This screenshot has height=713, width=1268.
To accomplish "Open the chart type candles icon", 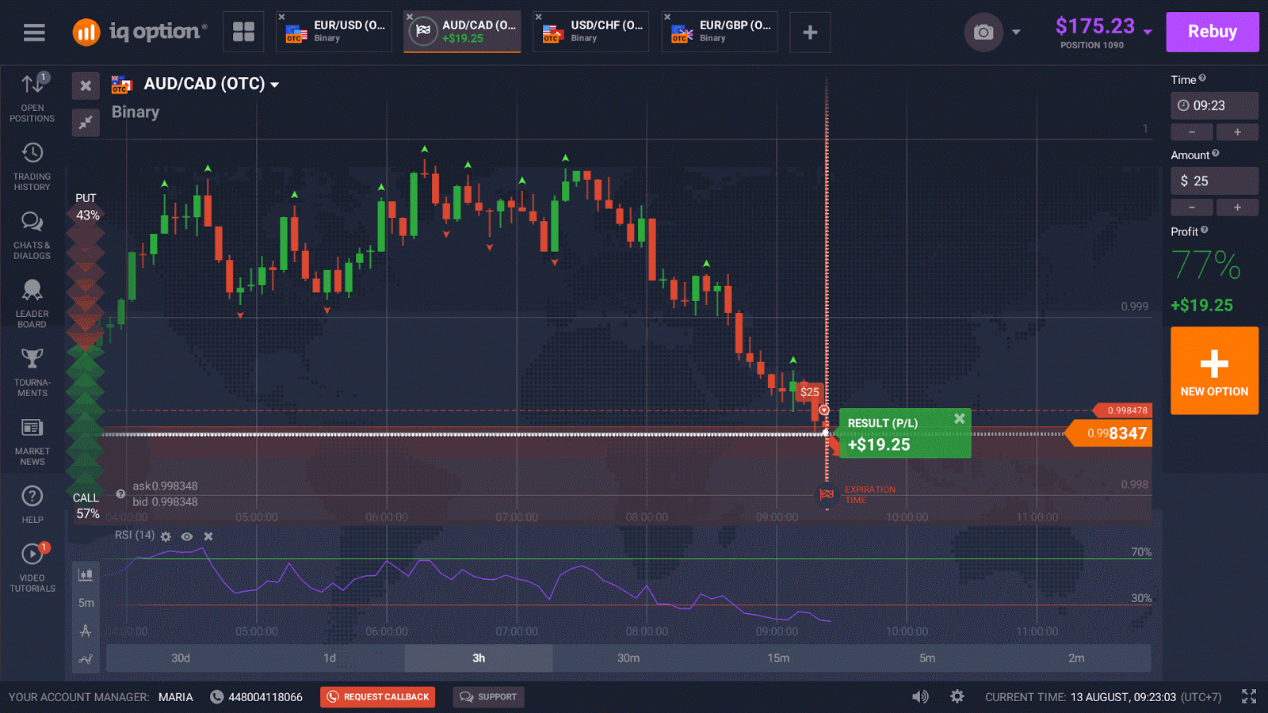I will (x=86, y=574).
